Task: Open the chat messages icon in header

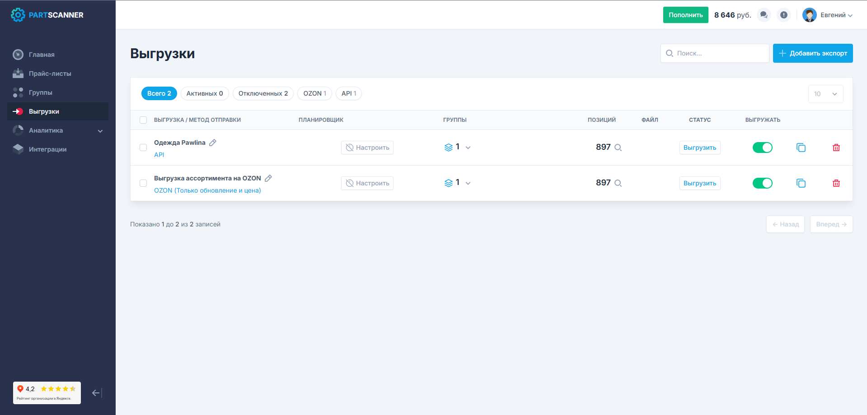Action: [764, 15]
